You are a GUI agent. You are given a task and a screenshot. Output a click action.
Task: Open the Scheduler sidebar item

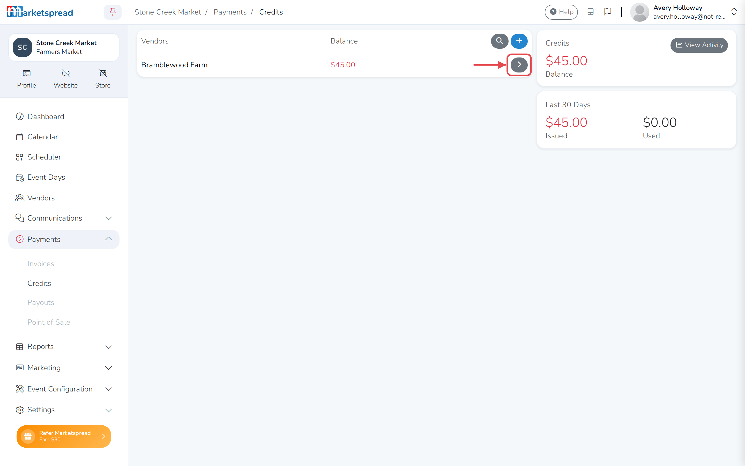click(64, 157)
